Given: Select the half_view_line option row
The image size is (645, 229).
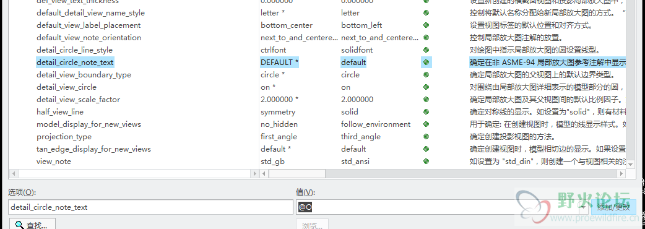Looking at the screenshot, I should coord(59,112).
